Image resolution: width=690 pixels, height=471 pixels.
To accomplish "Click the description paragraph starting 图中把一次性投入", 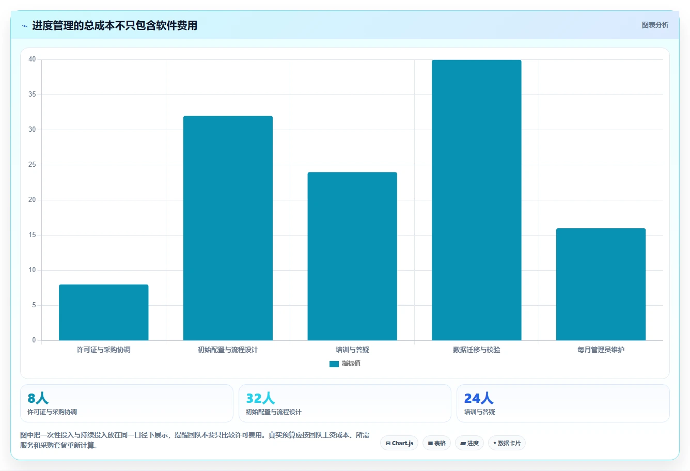I will (195, 440).
